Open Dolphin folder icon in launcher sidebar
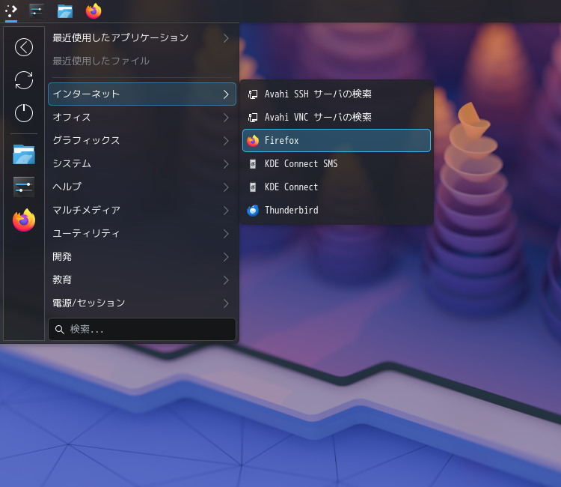The image size is (561, 487). (24, 154)
